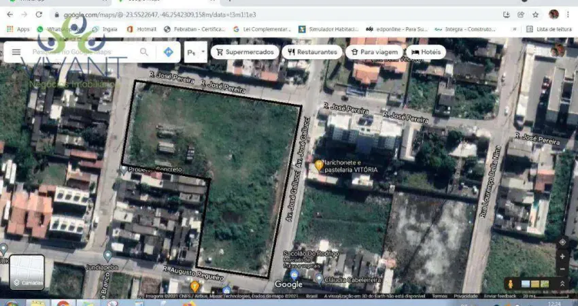Select the Supermercados category chip
Viewport: 578px width, 306px height.
coord(245,52)
